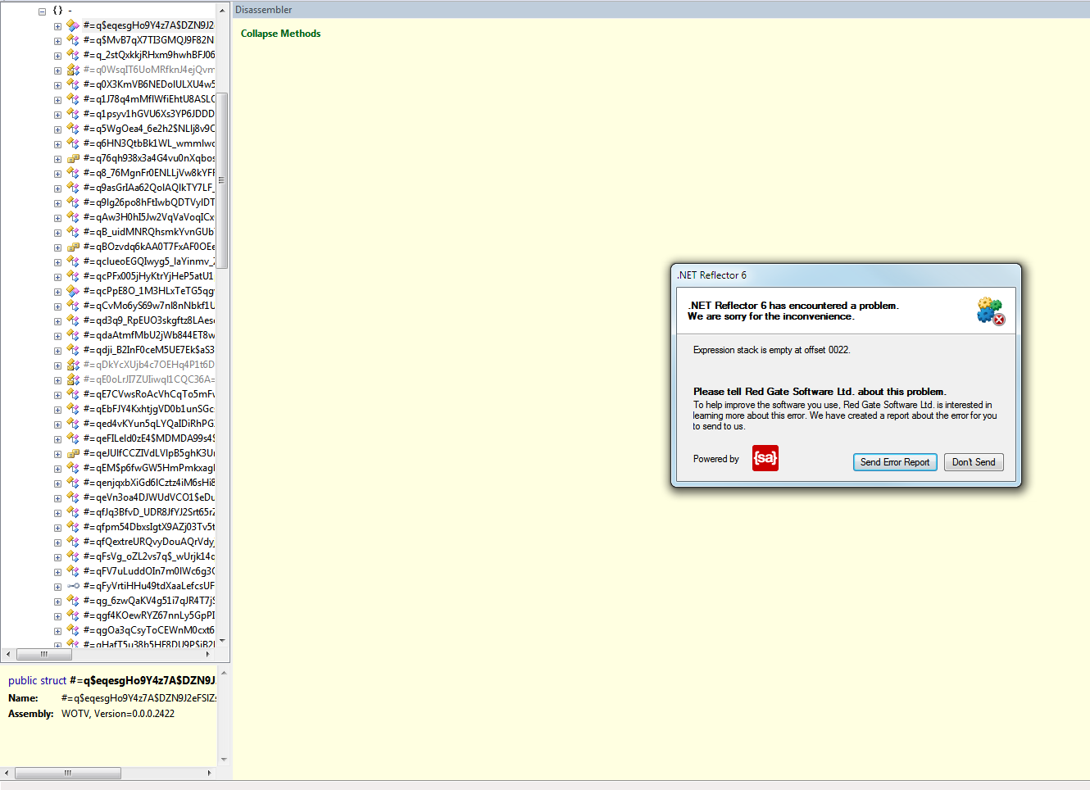This screenshot has width=1090, height=790.
Task: Expand the #=q6HN3QtbBk1WL_wmmlwc node
Action: click(57, 144)
